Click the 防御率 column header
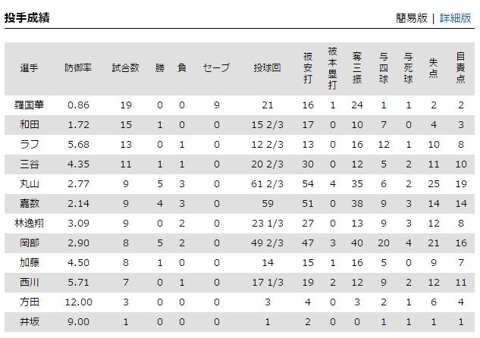The image size is (480, 338). tap(78, 67)
